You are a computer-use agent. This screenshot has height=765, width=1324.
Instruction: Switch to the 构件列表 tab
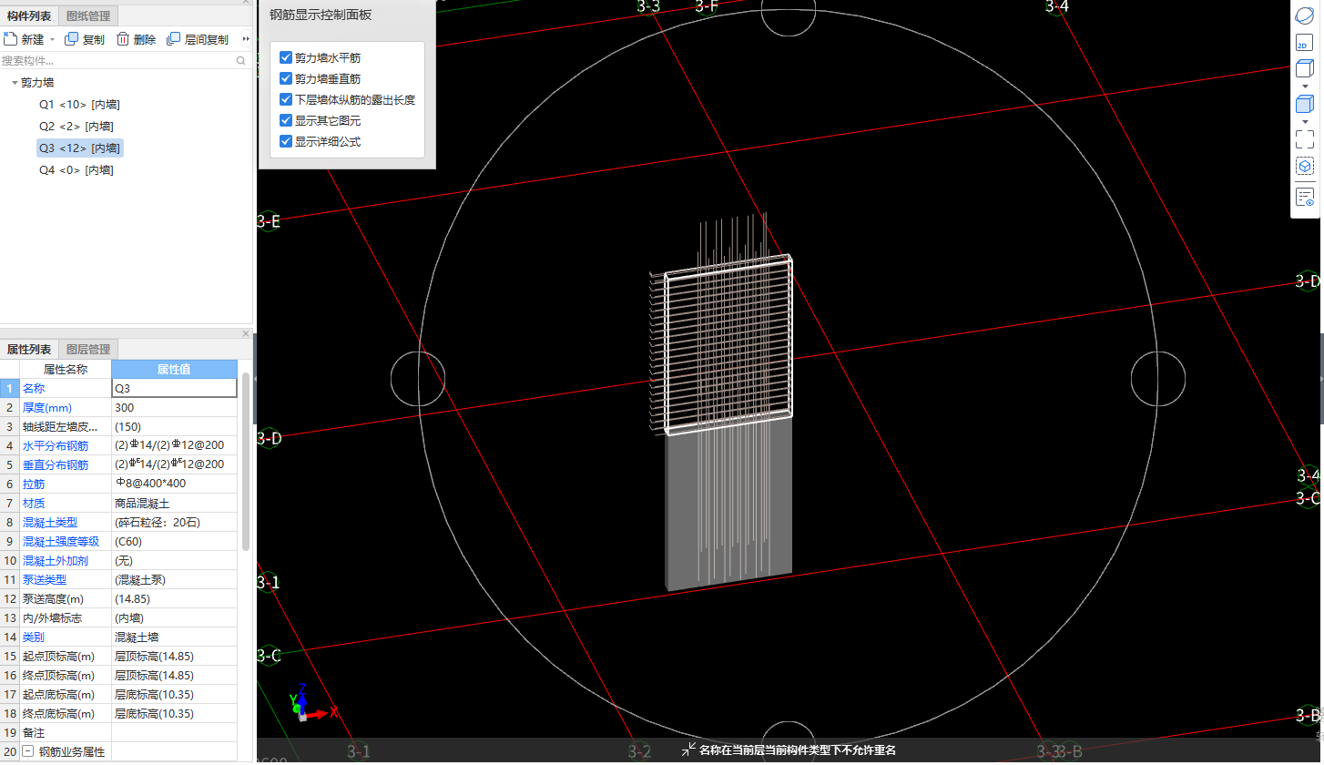pos(29,15)
